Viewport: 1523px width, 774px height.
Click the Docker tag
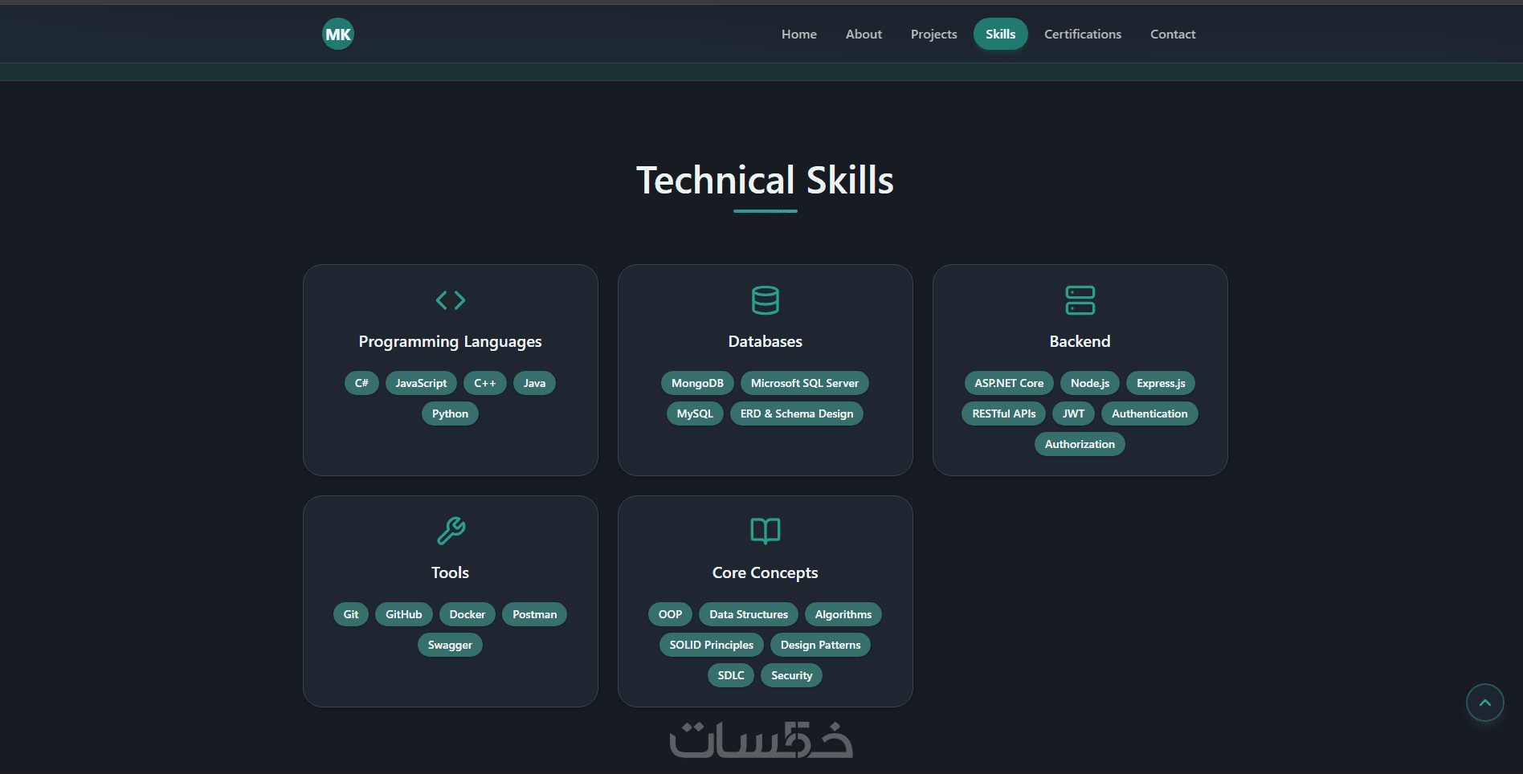468,614
